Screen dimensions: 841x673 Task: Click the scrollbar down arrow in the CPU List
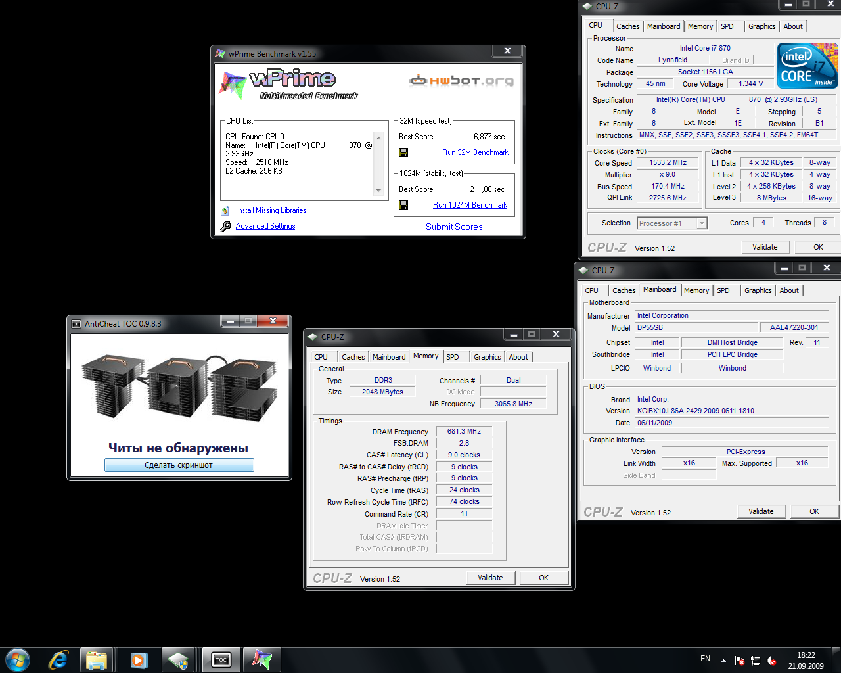pos(378,191)
